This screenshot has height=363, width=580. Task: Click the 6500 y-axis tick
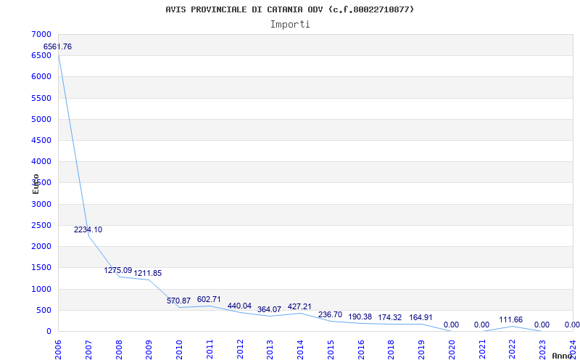coord(41,56)
